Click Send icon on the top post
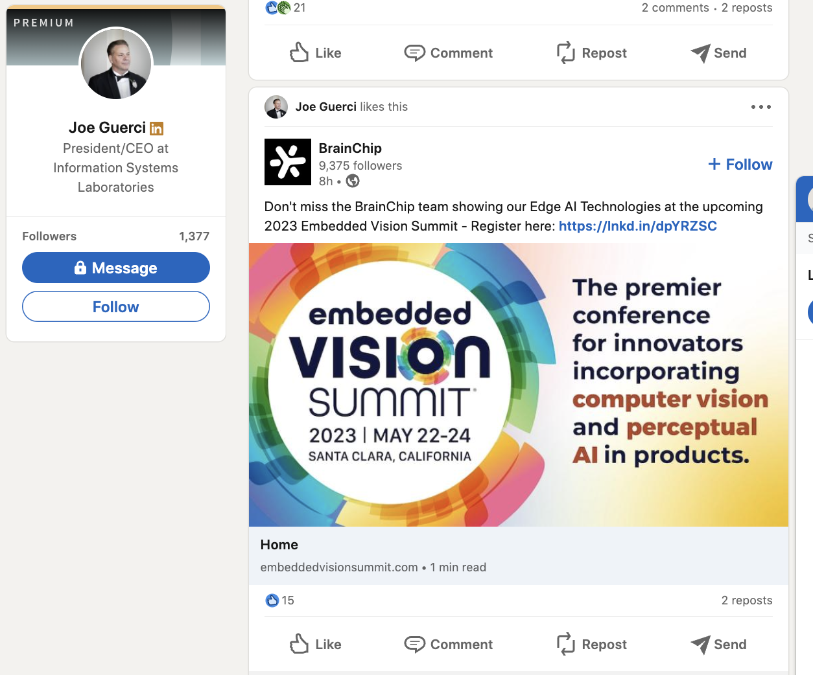 [x=700, y=52]
